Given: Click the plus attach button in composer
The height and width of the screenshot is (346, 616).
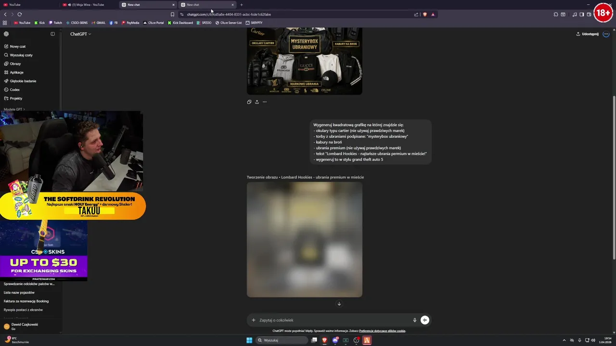Looking at the screenshot, I should [254, 320].
